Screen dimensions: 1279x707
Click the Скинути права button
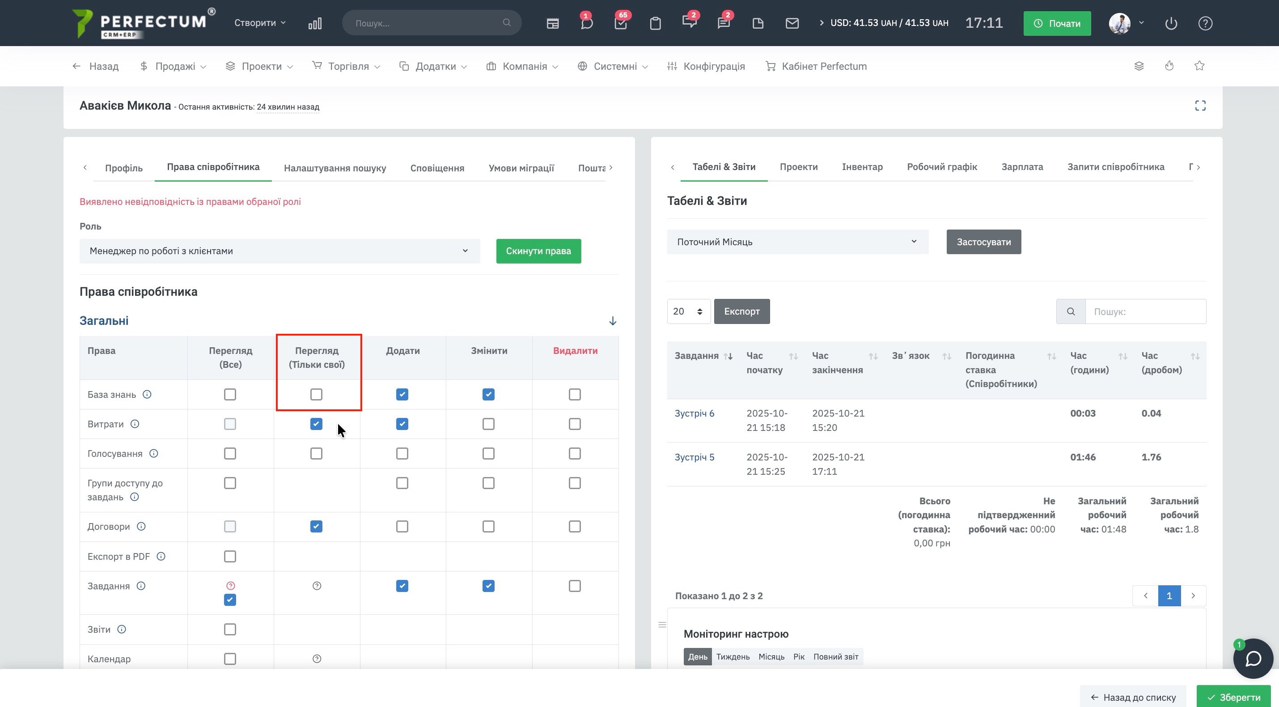tap(538, 251)
